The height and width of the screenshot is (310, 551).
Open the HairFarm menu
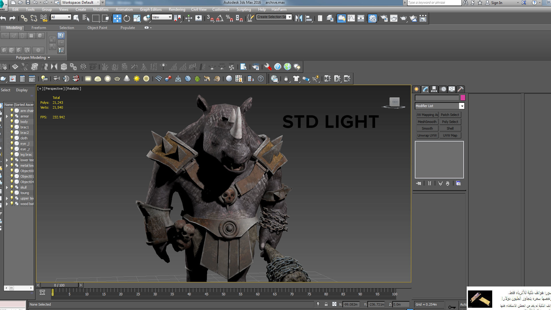click(x=279, y=9)
